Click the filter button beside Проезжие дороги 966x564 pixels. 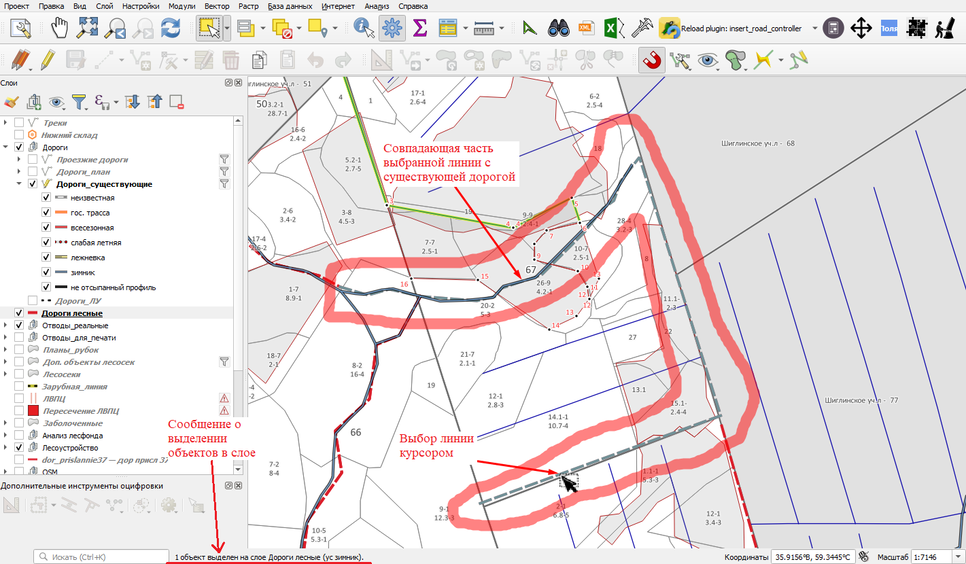[x=224, y=160]
